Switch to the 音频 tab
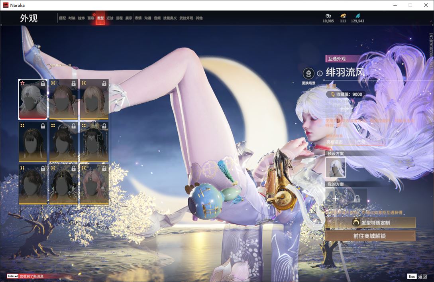The image size is (434, 282). tap(157, 18)
